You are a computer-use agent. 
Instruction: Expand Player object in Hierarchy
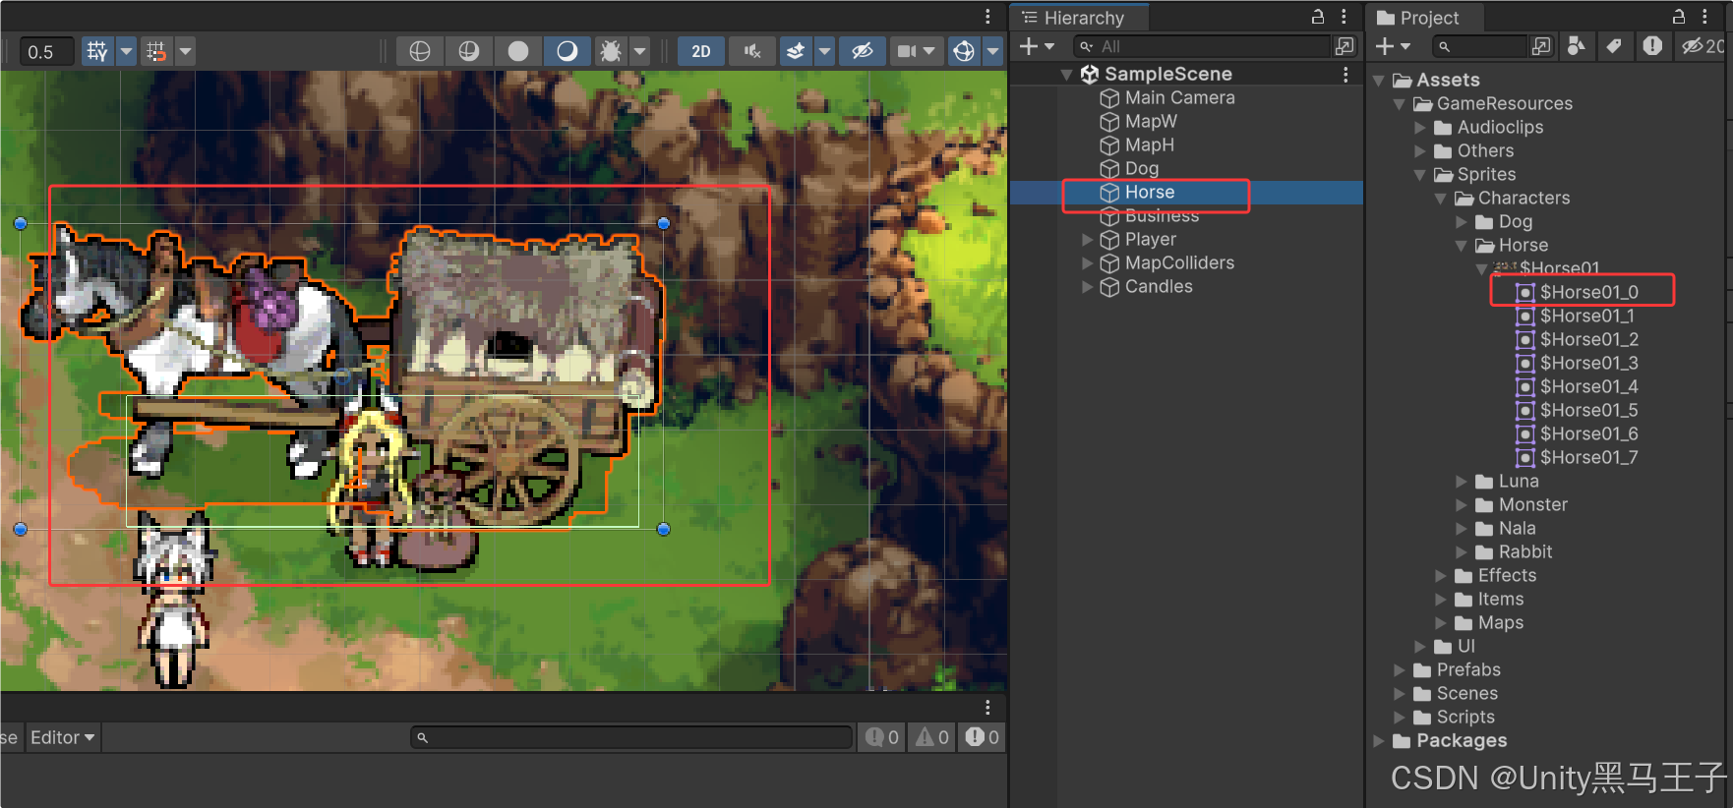1087,240
